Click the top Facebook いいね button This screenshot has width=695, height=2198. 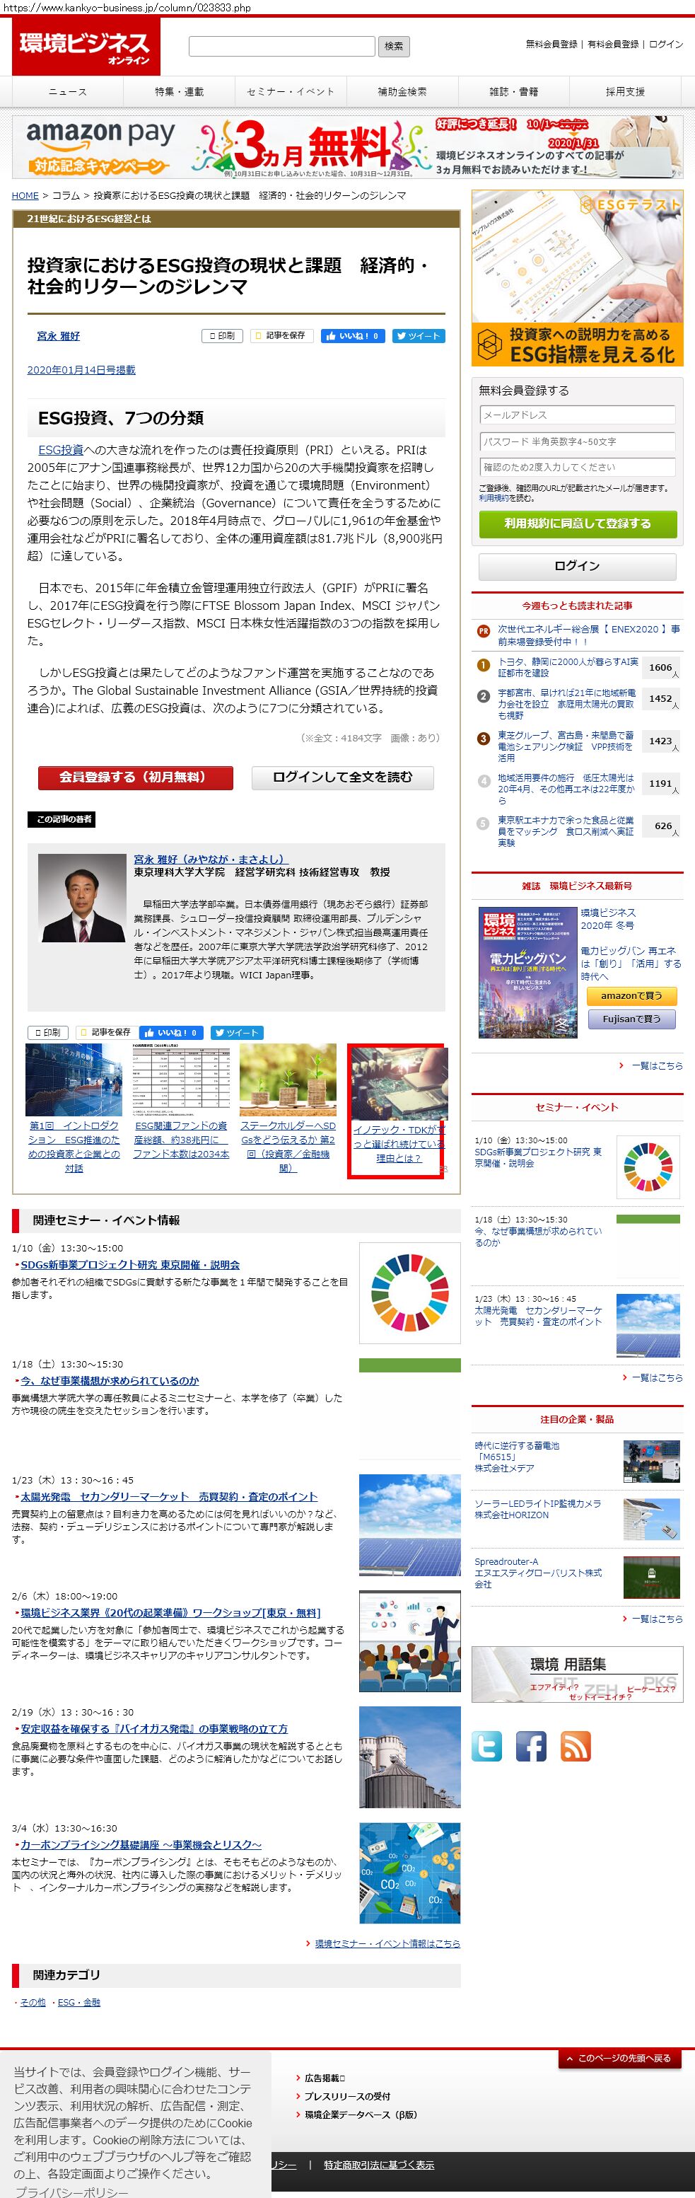coord(353,336)
